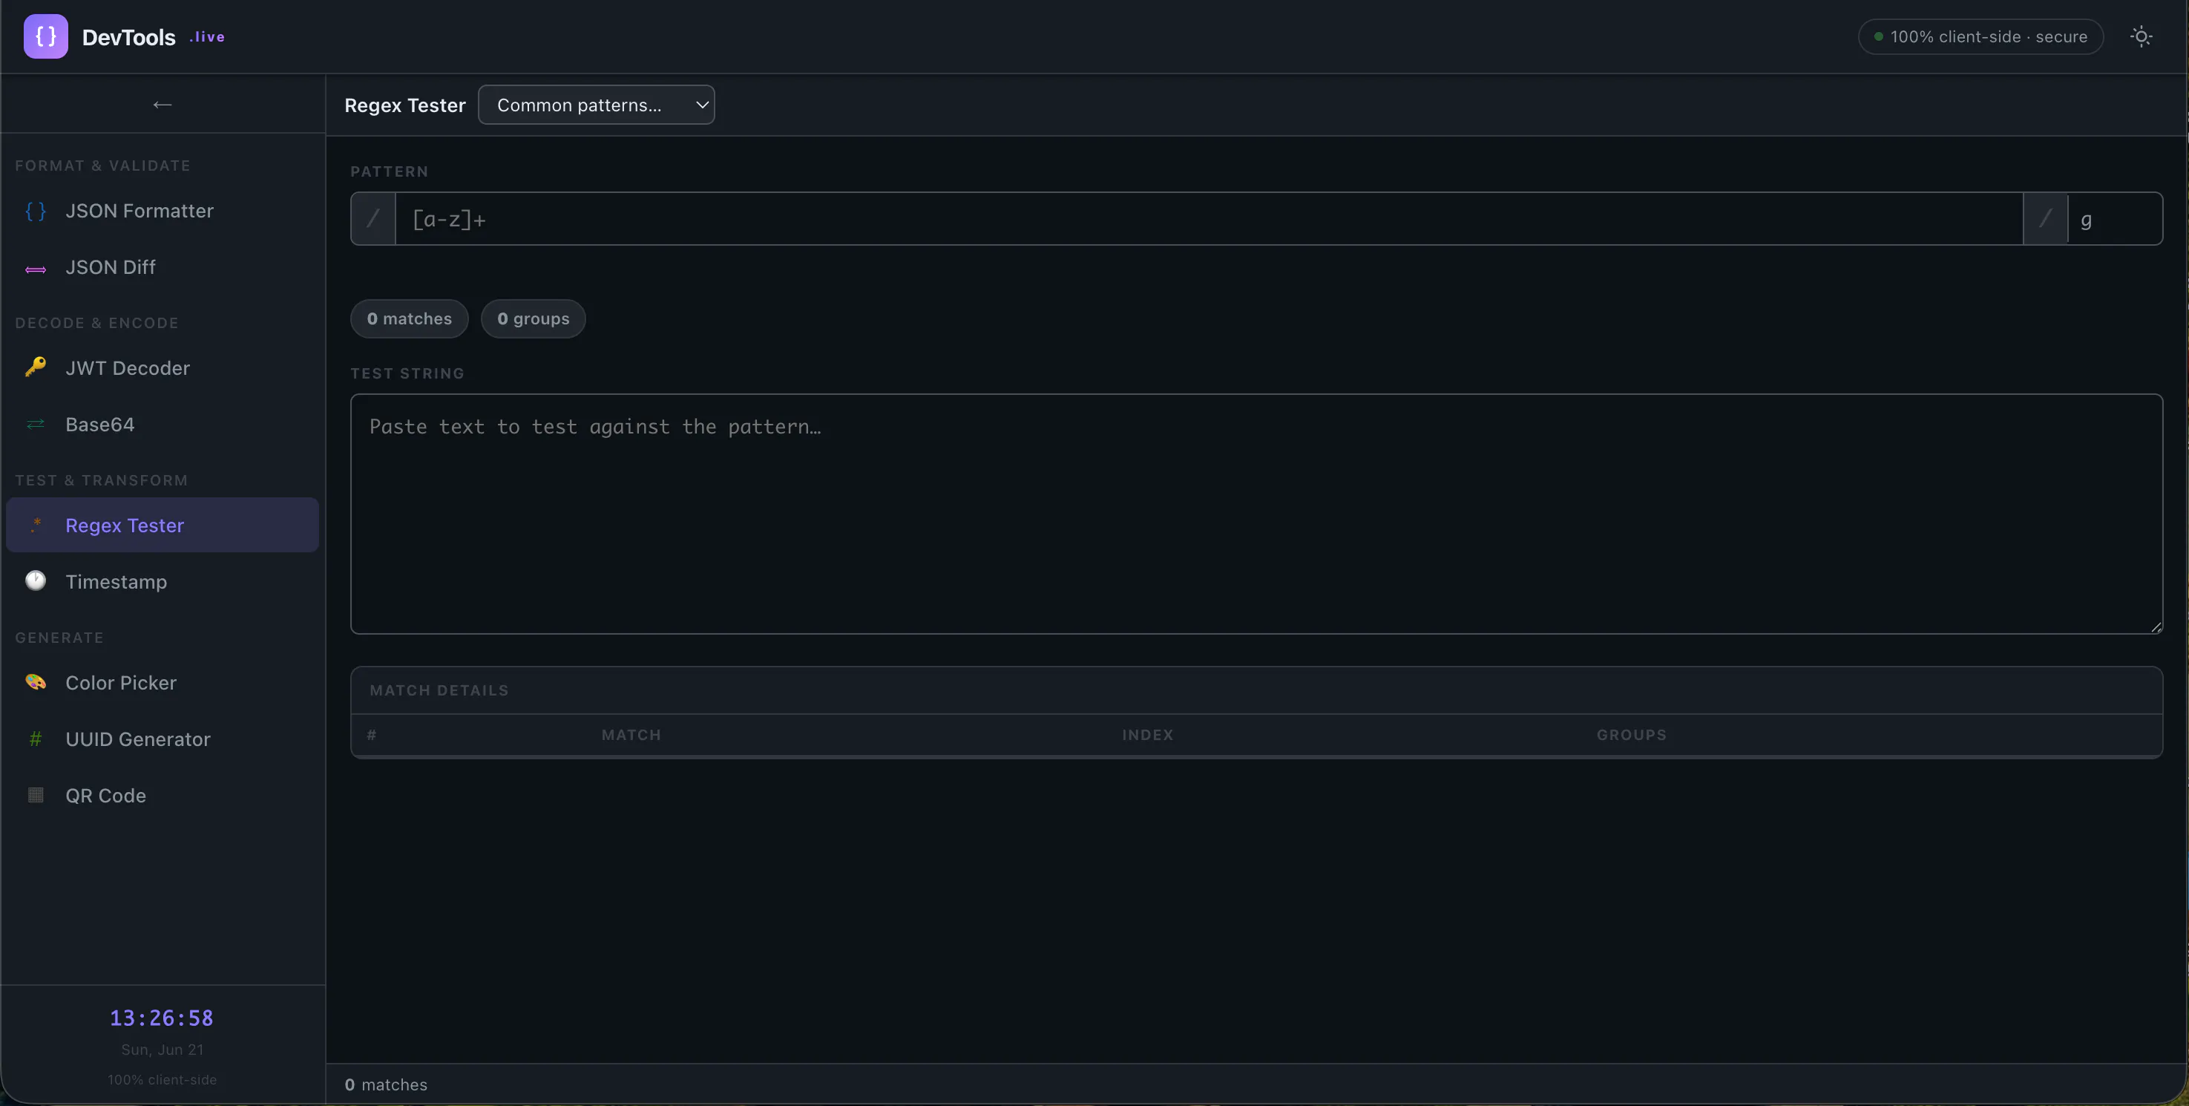The image size is (2189, 1106).
Task: Click the 13:26:58 clock in sidebar
Action: pyautogui.click(x=162, y=1018)
